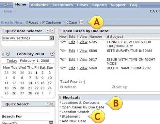The height and width of the screenshot is (124, 160).
Task: Open New menu icon for case 6817
Action: click(63, 59)
